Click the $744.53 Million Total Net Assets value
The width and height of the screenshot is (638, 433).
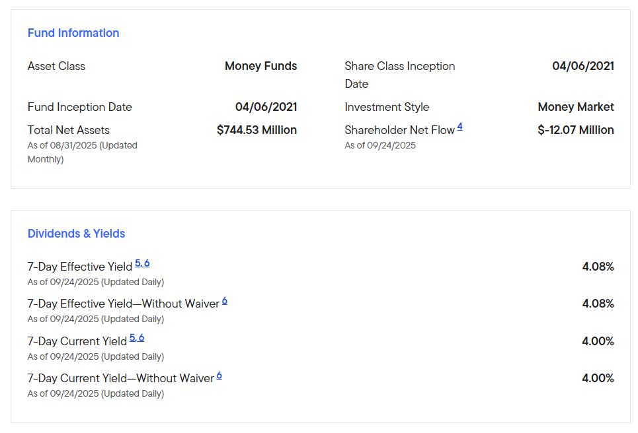[257, 130]
